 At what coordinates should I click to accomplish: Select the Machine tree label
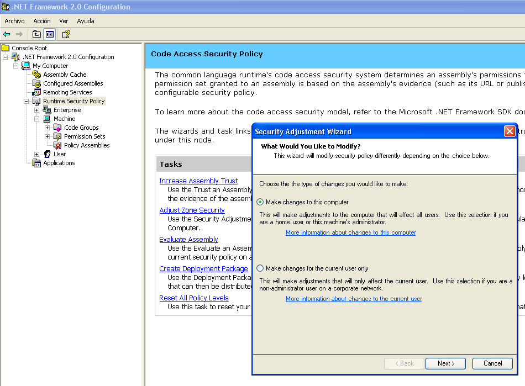64,119
